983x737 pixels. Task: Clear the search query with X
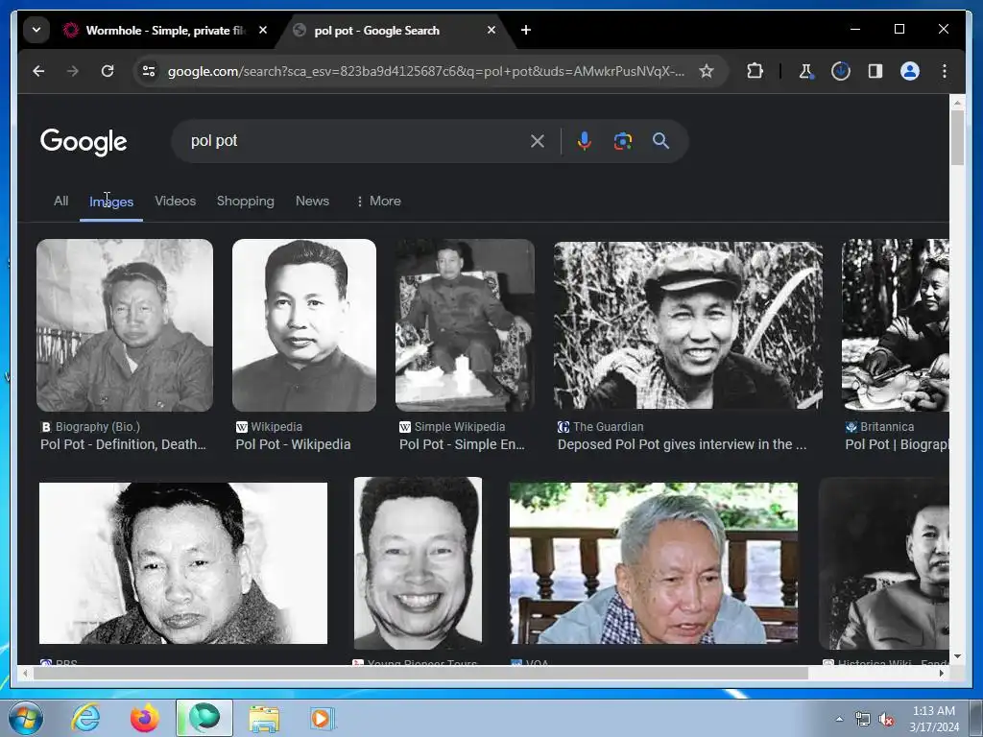pyautogui.click(x=538, y=141)
